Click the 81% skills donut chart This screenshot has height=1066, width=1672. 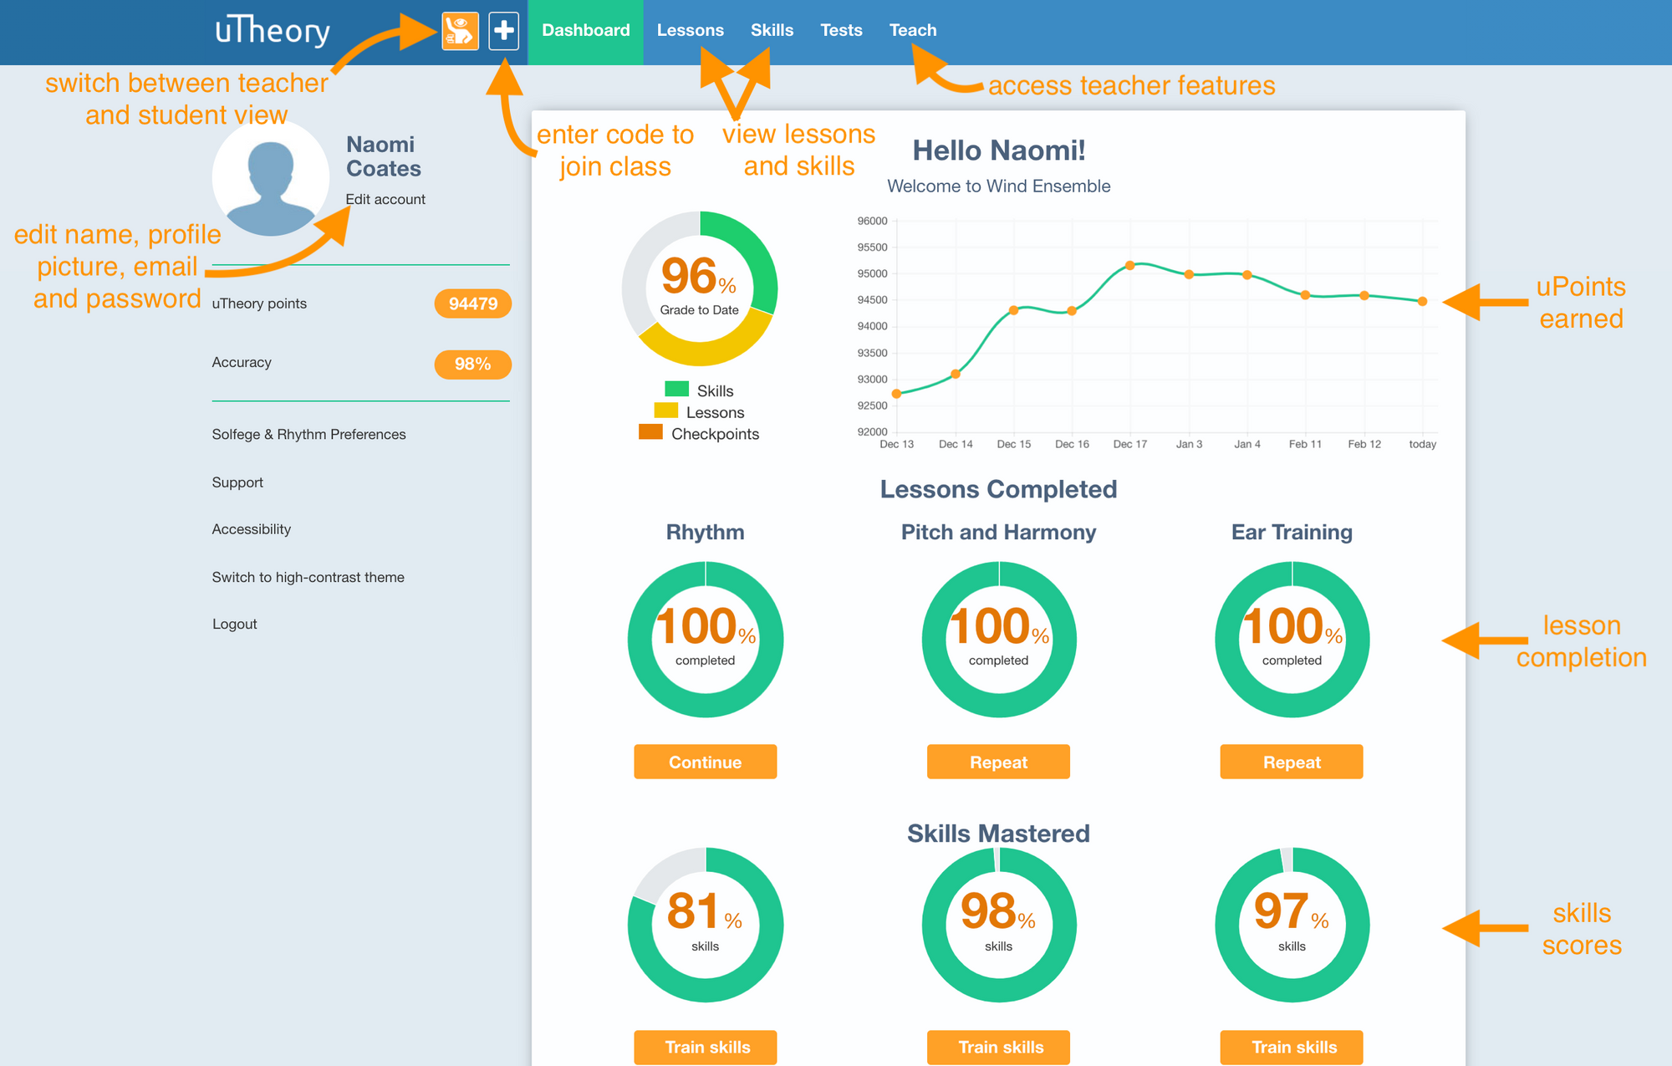click(706, 925)
